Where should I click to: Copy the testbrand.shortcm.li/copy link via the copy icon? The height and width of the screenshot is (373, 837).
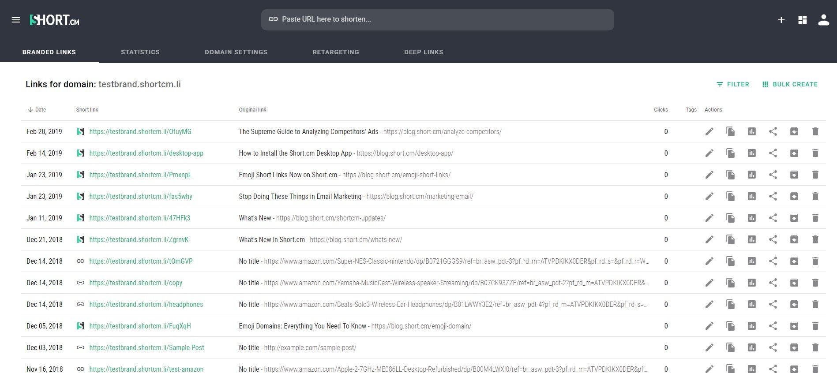coord(730,283)
